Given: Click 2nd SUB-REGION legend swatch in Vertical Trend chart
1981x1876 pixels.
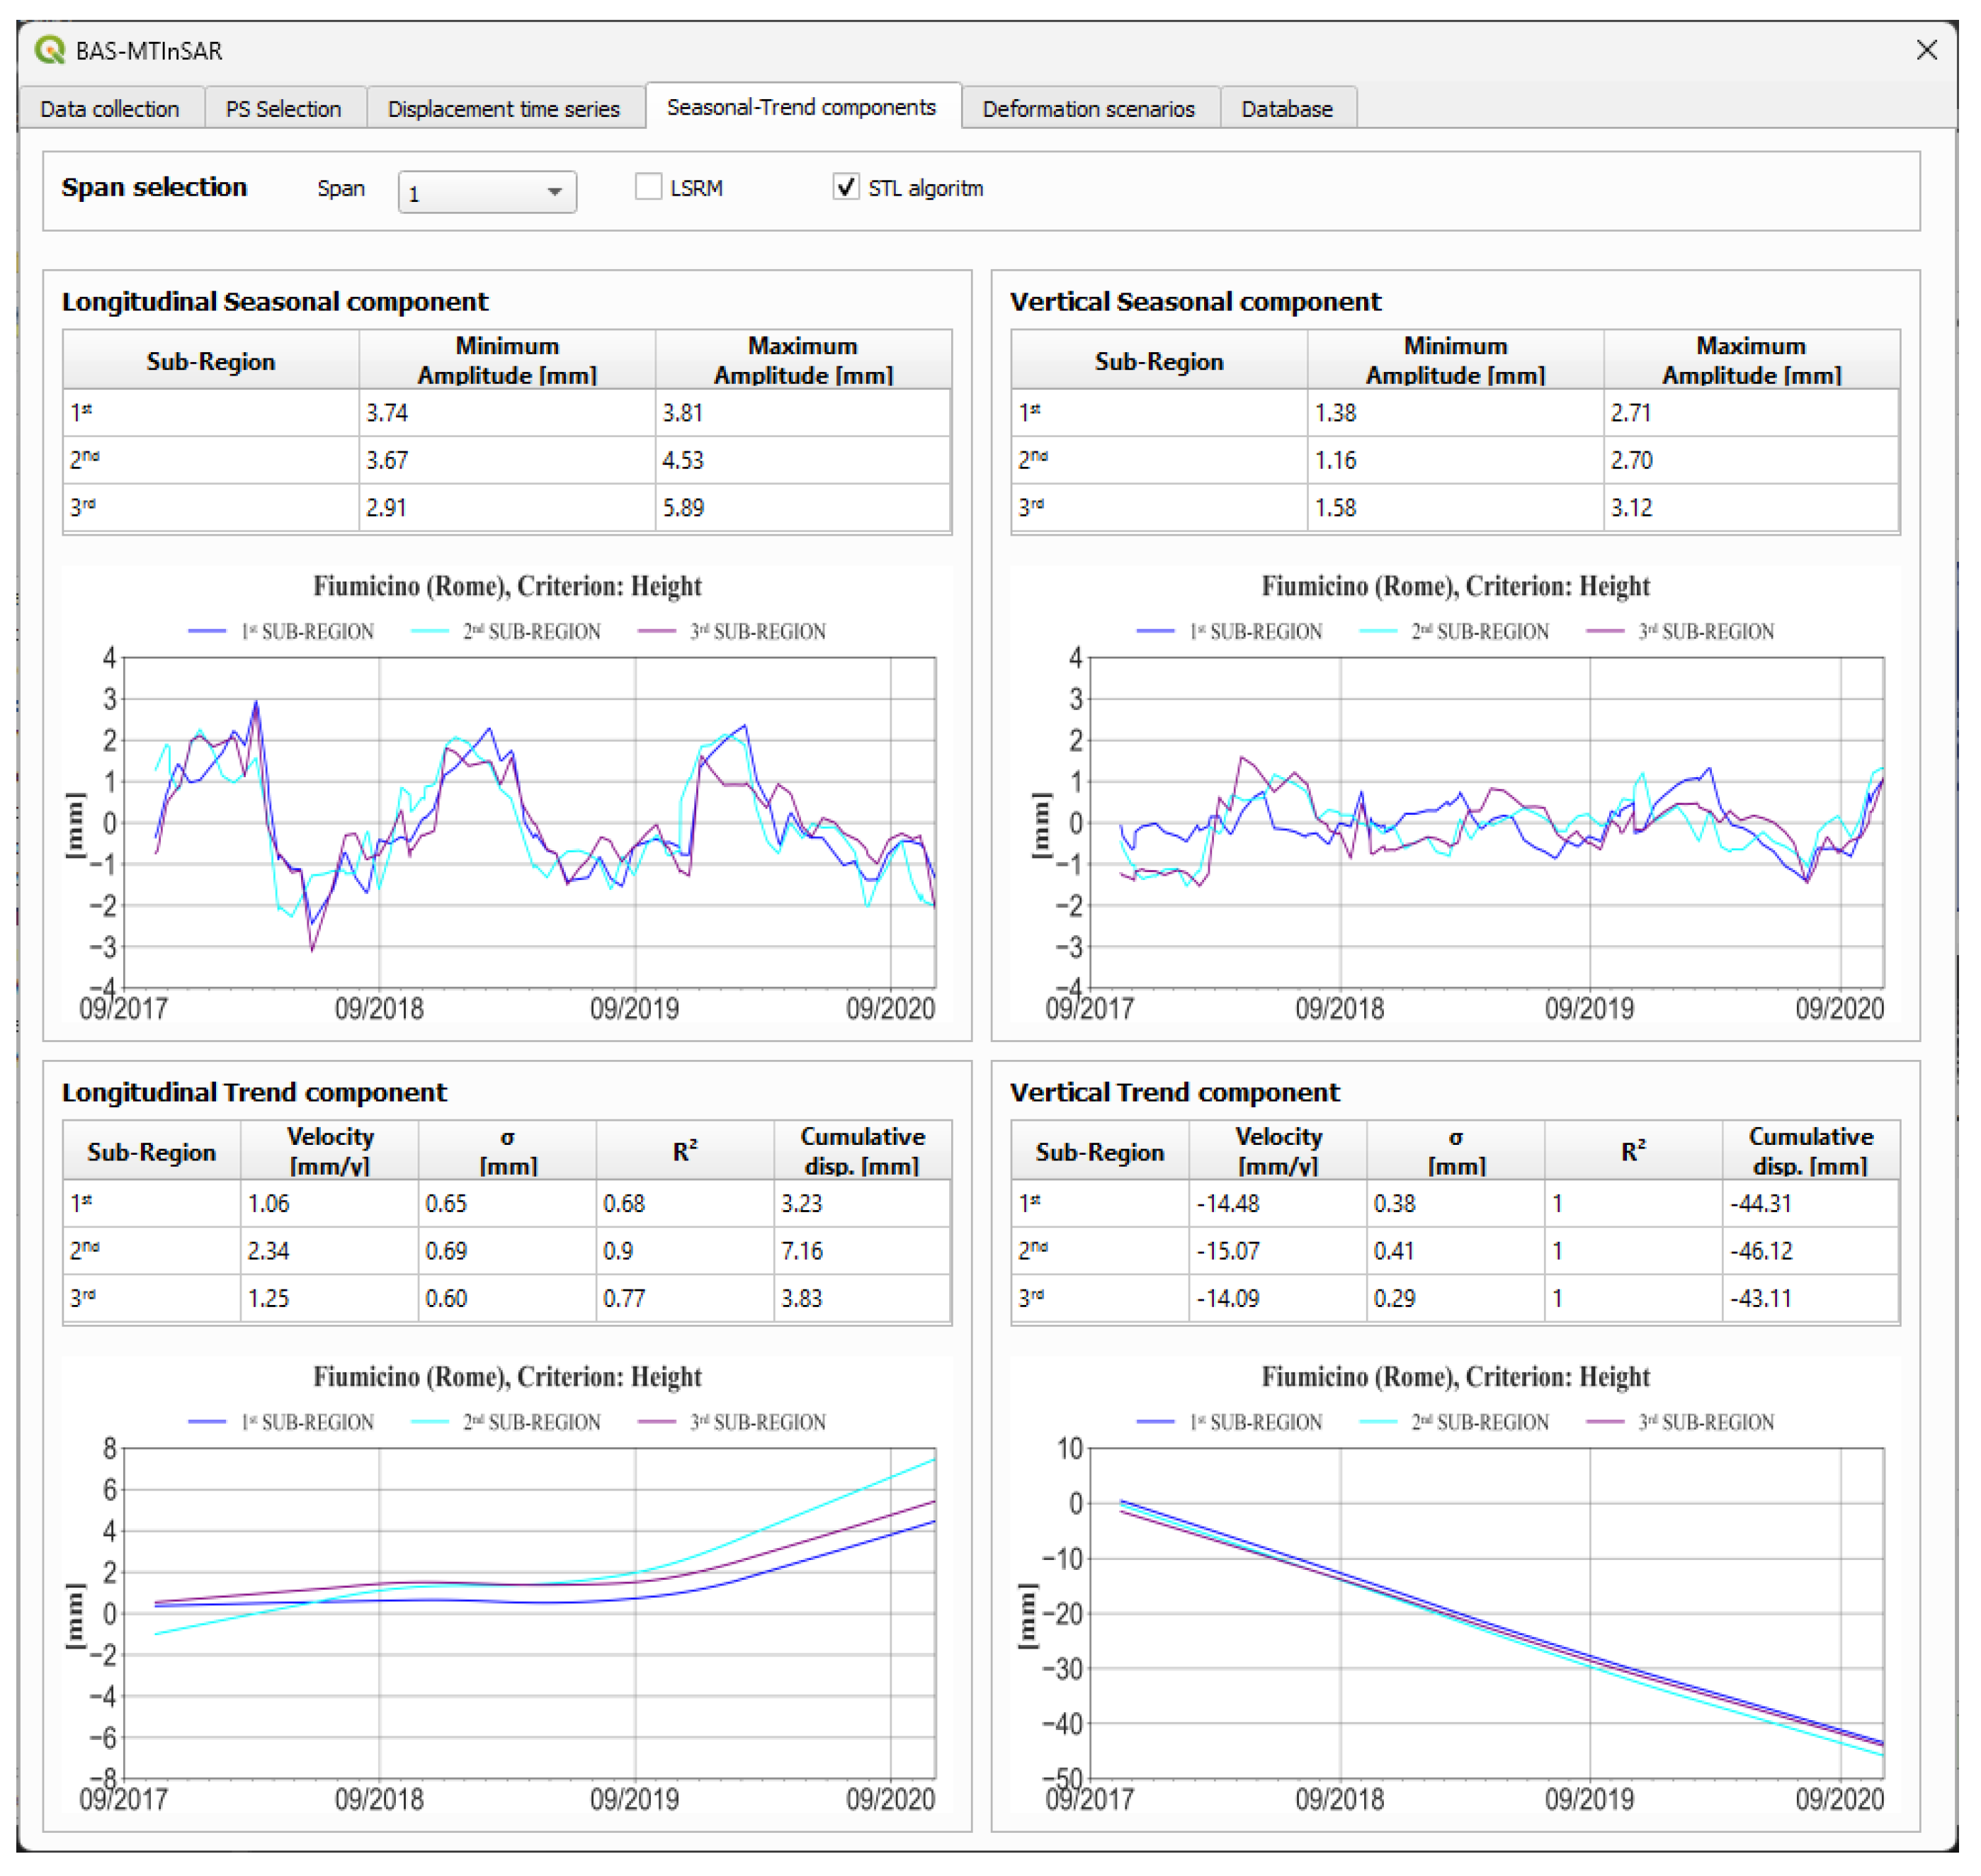Looking at the screenshot, I should tap(1378, 1422).
